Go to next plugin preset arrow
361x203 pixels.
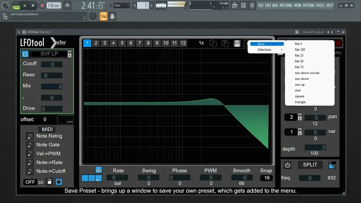[332, 32]
